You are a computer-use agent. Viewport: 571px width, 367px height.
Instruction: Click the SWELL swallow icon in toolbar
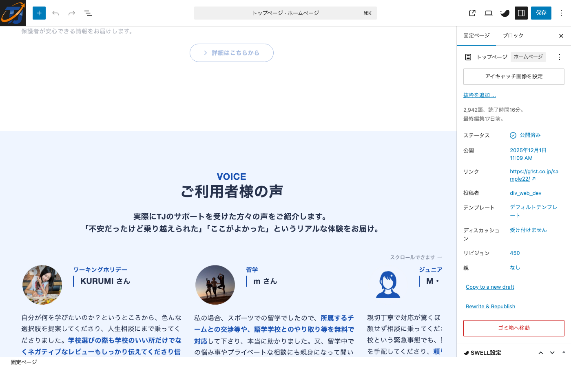pyautogui.click(x=505, y=13)
